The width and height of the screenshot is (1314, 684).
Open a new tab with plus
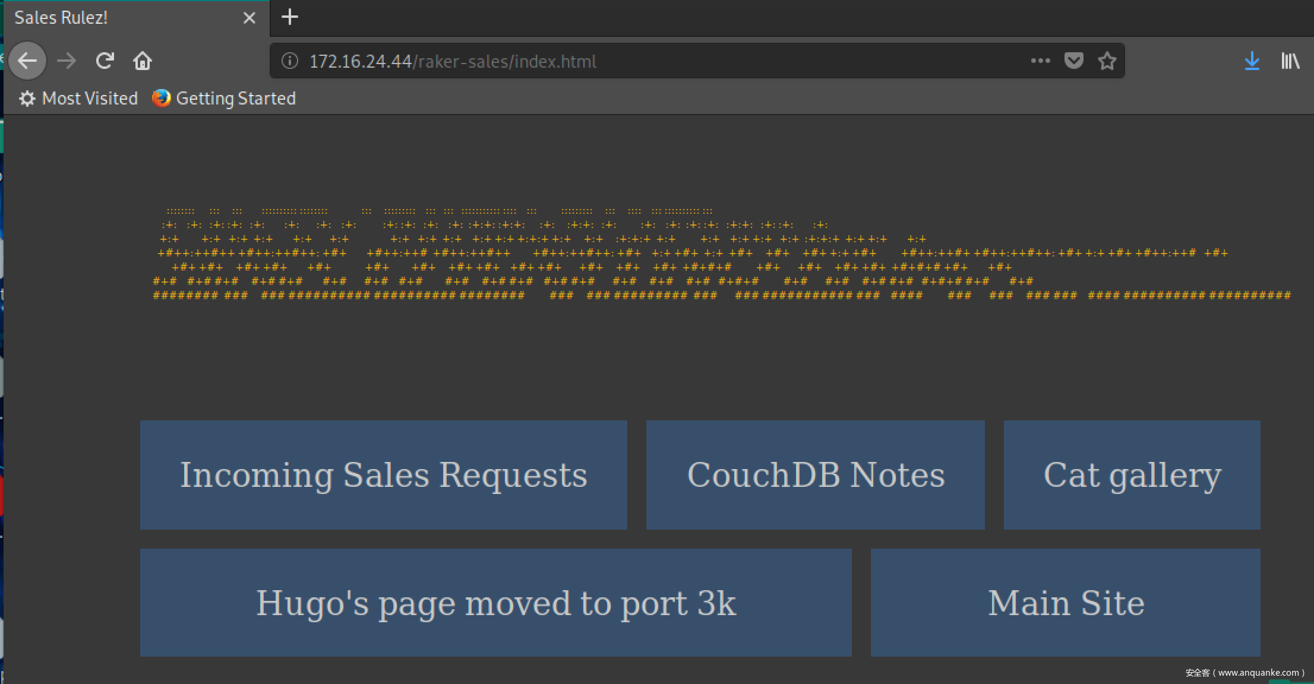290,17
